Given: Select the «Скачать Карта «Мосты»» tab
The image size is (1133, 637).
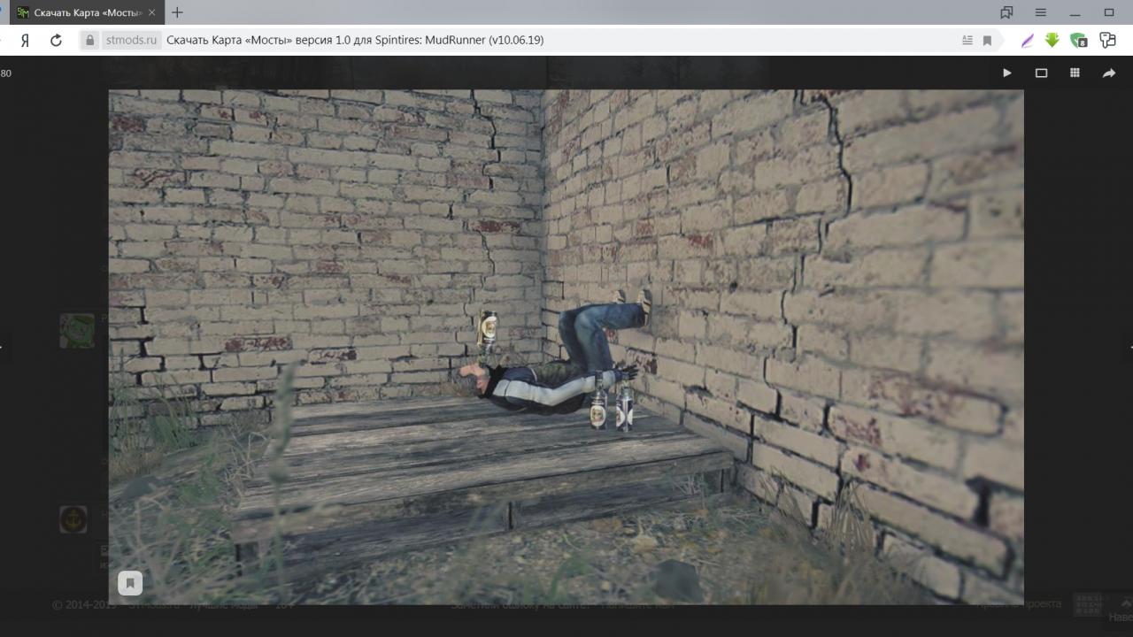Looking at the screenshot, I should click(84, 12).
